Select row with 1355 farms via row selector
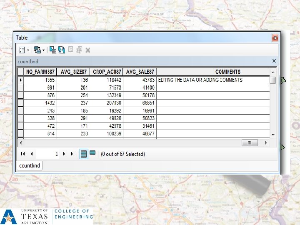The width and height of the screenshot is (300, 225). [x=20, y=80]
